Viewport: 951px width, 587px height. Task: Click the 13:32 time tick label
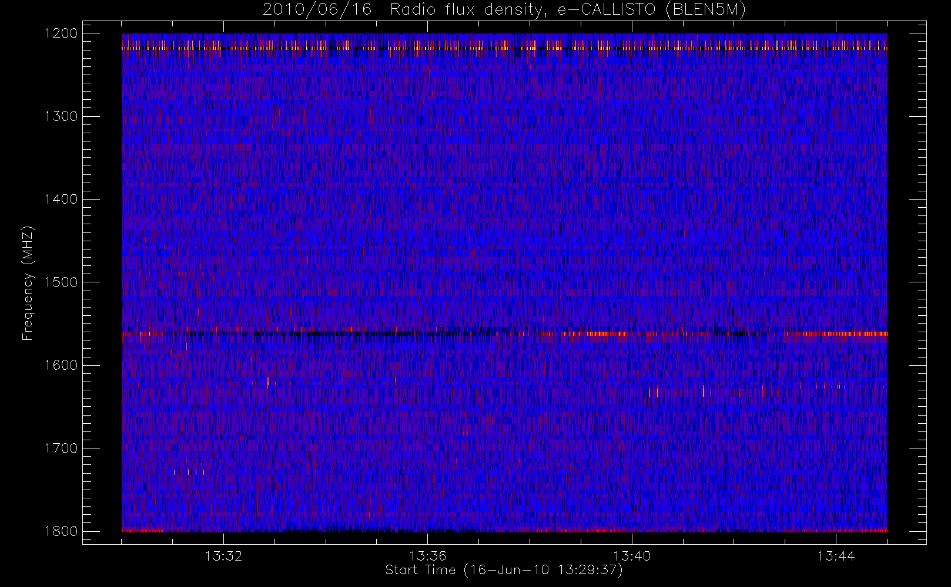[223, 556]
